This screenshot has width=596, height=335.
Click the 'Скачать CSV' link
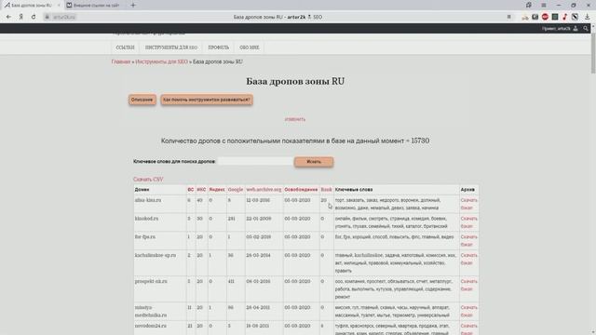point(148,180)
